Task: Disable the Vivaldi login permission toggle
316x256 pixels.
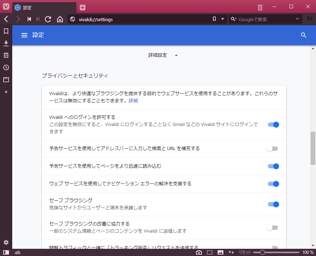Action: tap(273, 125)
